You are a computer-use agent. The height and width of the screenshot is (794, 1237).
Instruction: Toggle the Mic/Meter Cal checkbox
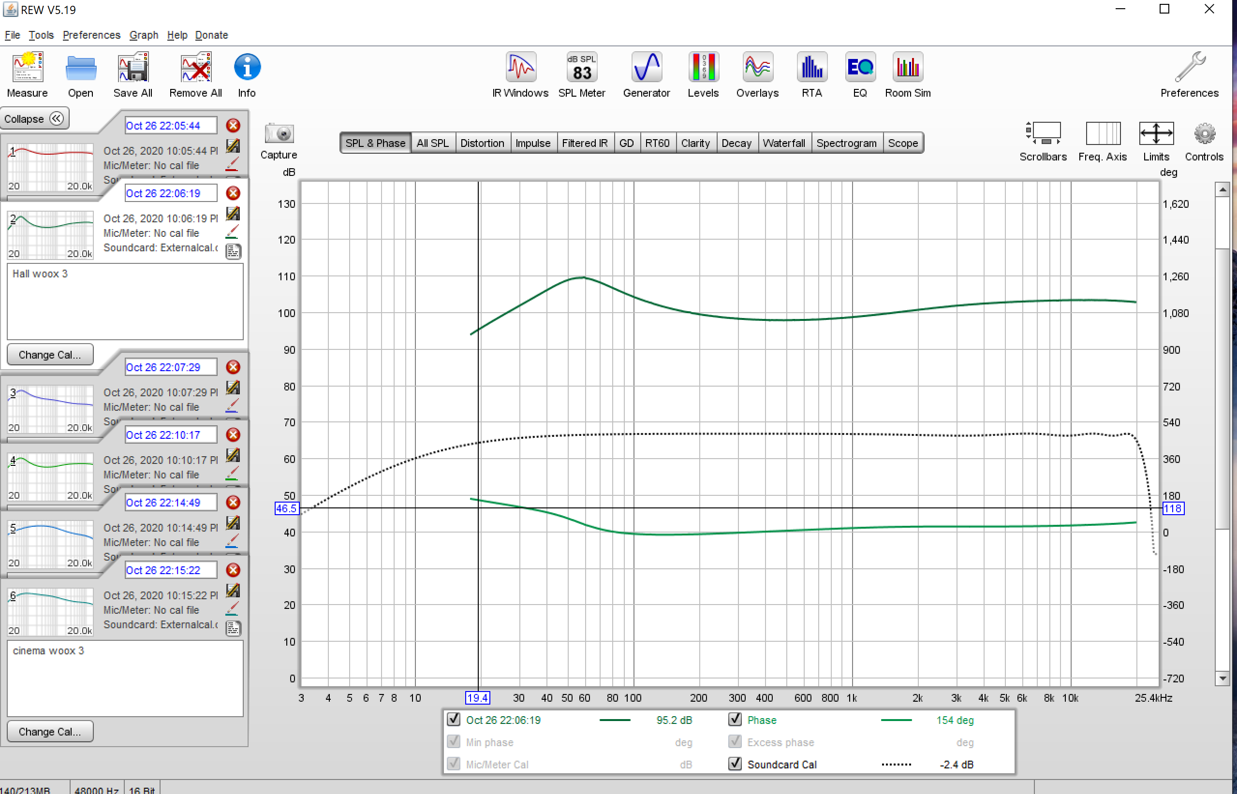[x=454, y=763]
